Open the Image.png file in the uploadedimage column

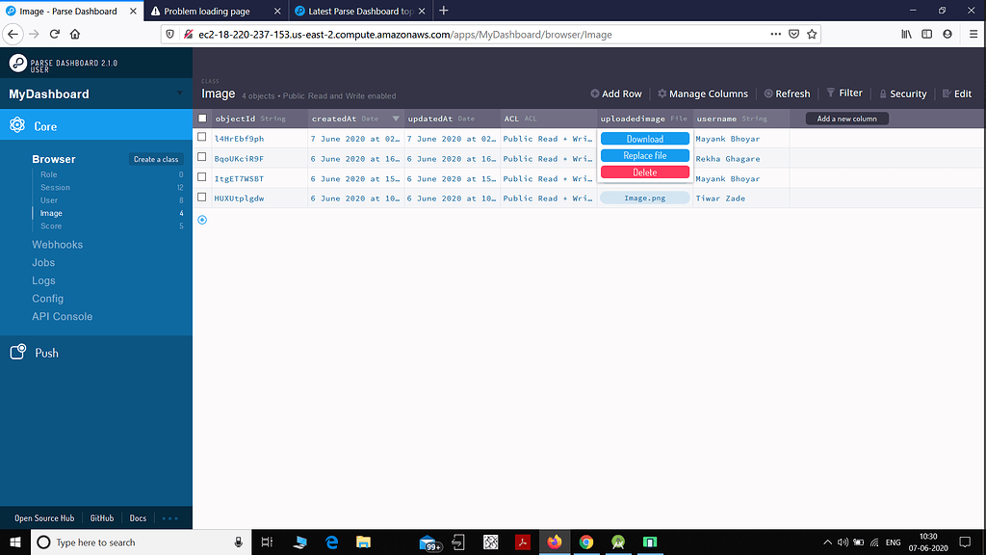[644, 198]
